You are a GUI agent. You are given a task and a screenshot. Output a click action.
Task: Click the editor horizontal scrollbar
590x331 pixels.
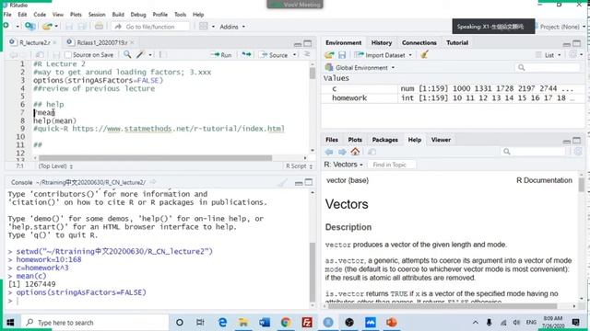(x=155, y=158)
